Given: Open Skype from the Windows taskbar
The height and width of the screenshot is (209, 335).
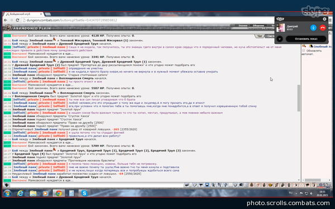Looking at the screenshot, I should 84,193.
